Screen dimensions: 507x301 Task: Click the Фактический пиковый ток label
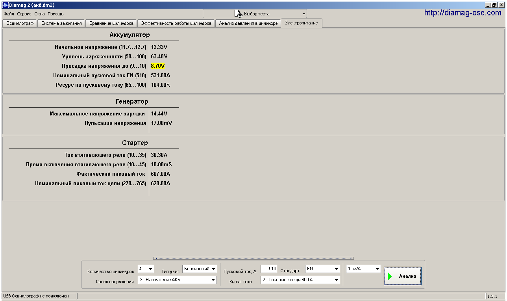[x=111, y=174]
